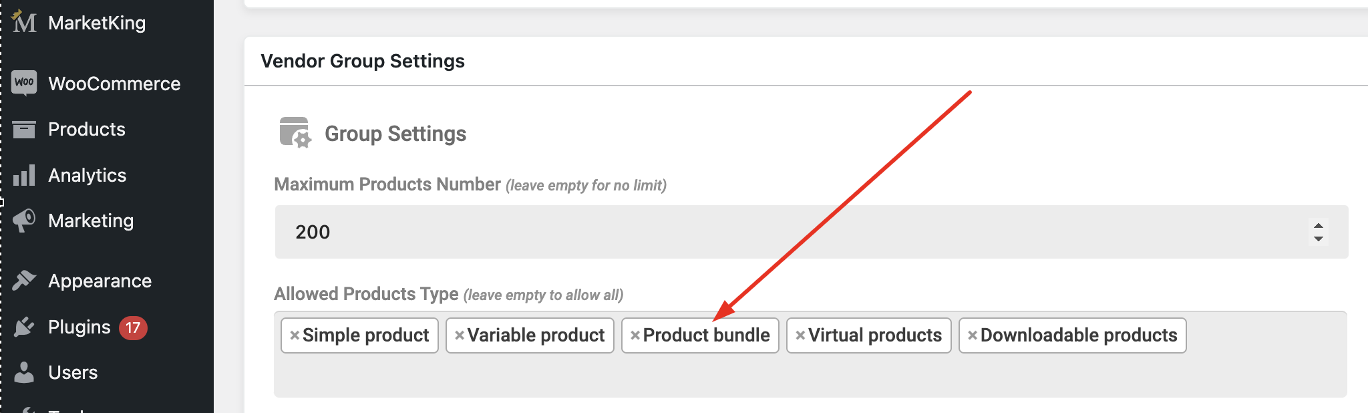Remove the Product bundle tag
Viewport: 1368px width, 413px height.
tap(635, 335)
